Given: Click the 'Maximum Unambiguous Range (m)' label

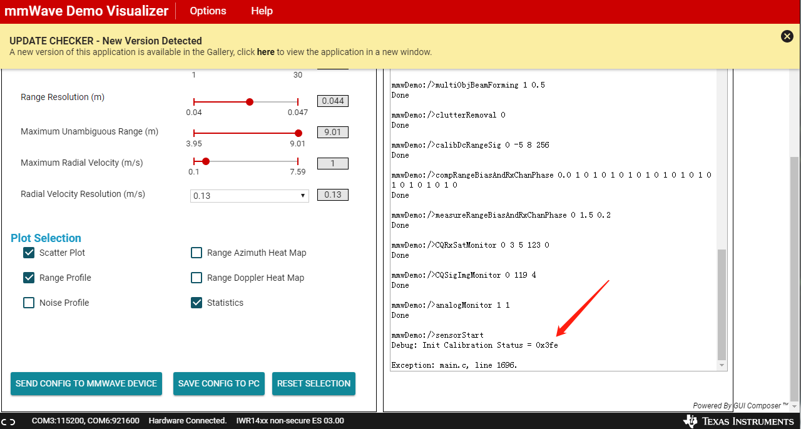Looking at the screenshot, I should coord(89,132).
